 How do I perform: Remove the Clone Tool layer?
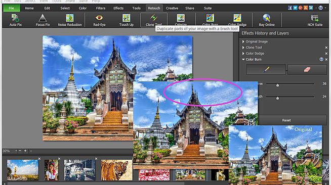click(326, 48)
